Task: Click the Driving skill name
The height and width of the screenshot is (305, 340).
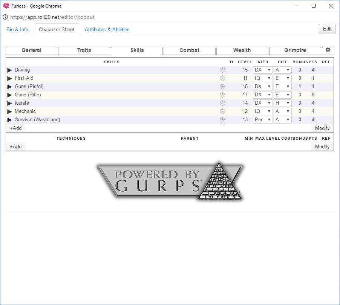Action: pyautogui.click(x=22, y=70)
